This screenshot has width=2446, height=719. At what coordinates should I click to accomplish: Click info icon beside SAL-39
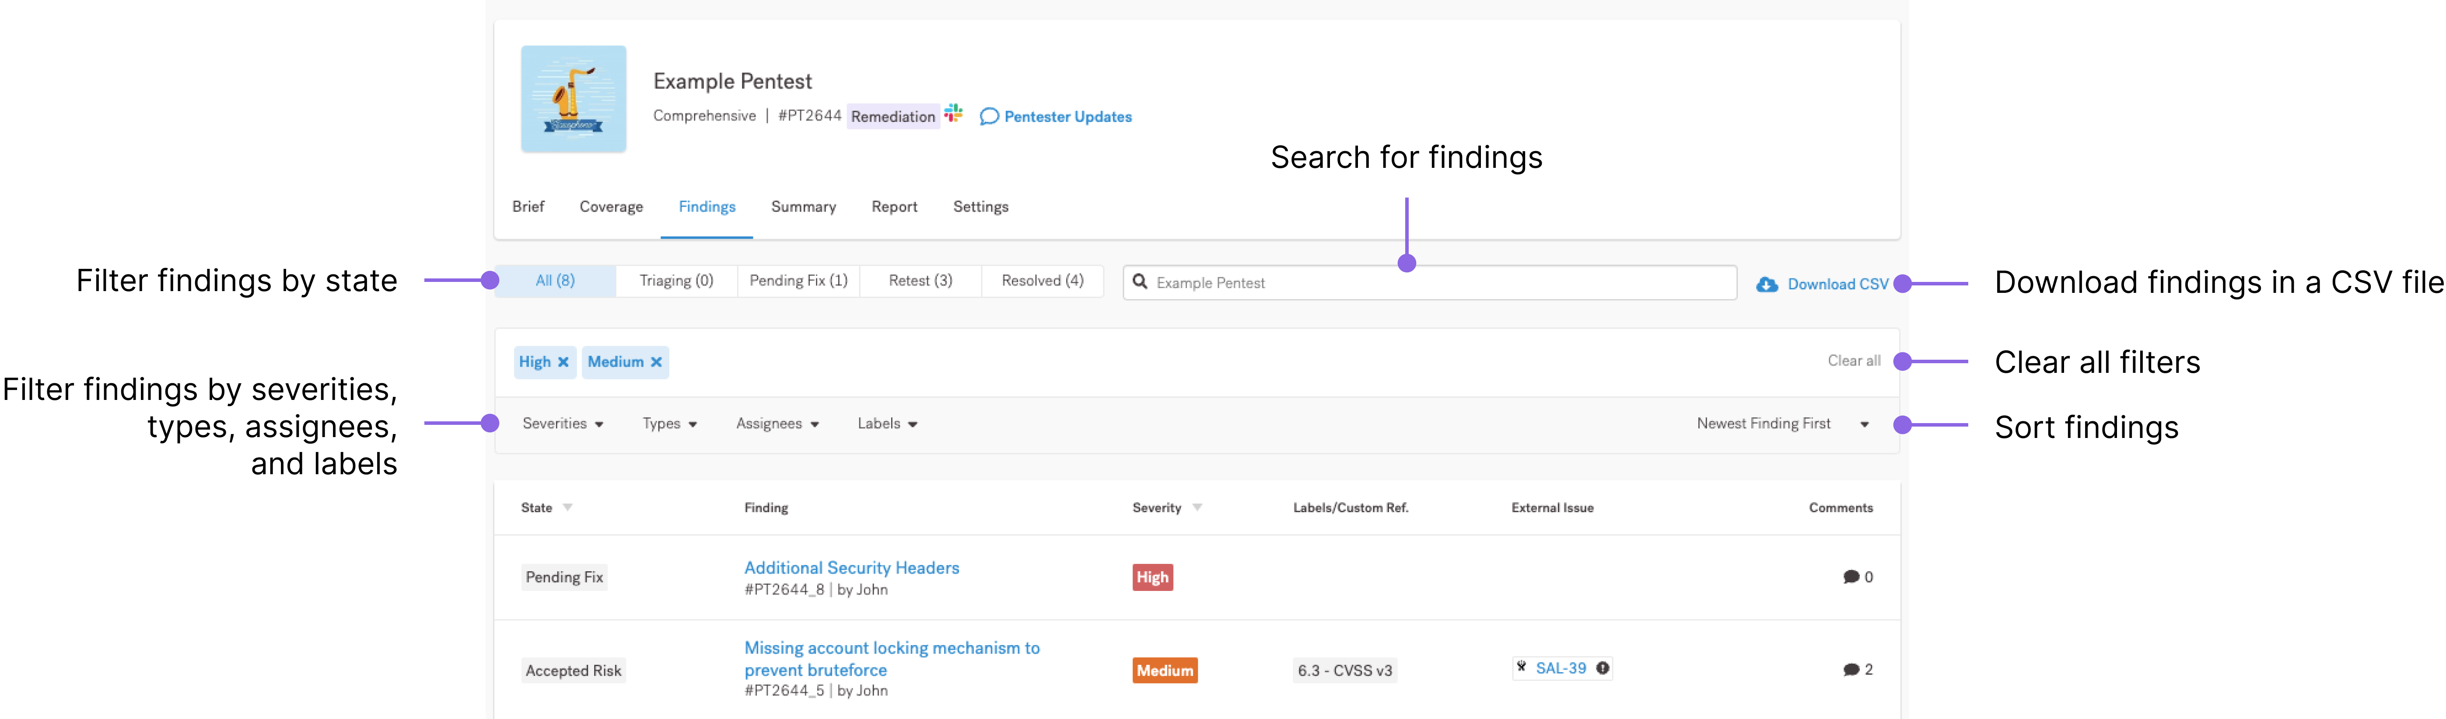click(x=1603, y=668)
